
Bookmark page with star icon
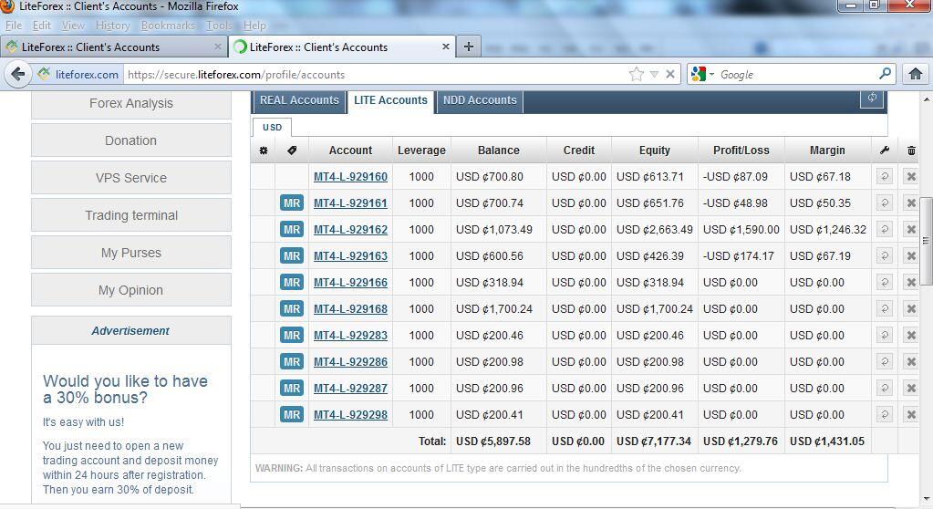click(x=636, y=75)
